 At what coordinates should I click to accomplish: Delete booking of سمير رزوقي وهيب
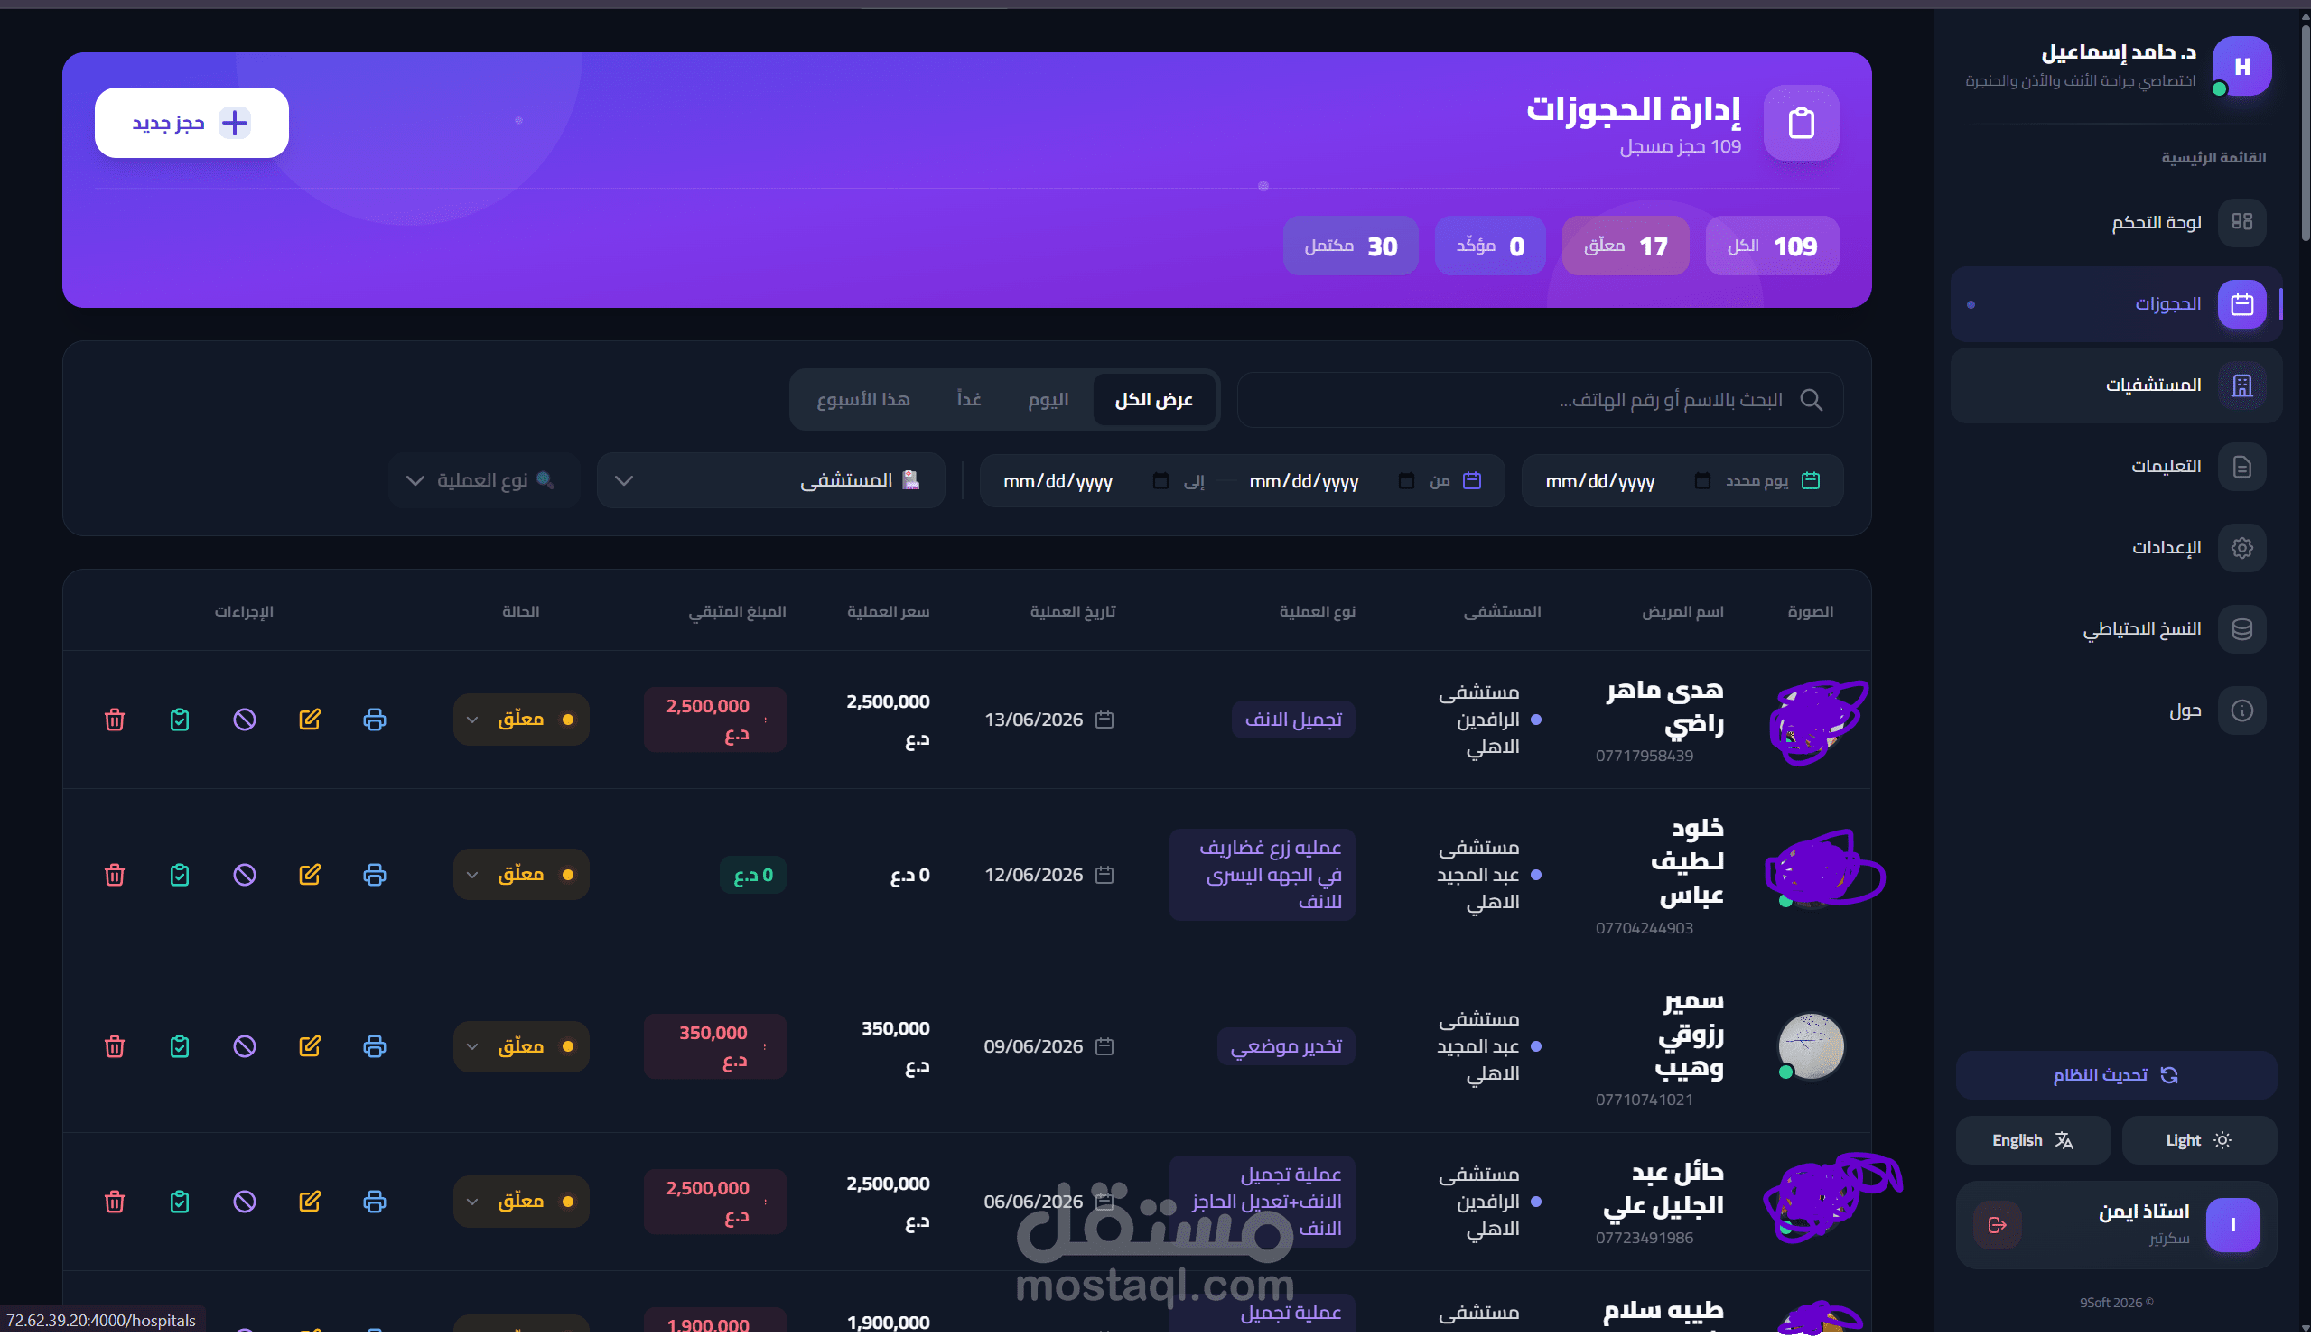[x=115, y=1046]
